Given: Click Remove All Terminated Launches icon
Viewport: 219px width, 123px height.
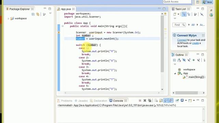Looking at the screenshot, I should 150,100.
